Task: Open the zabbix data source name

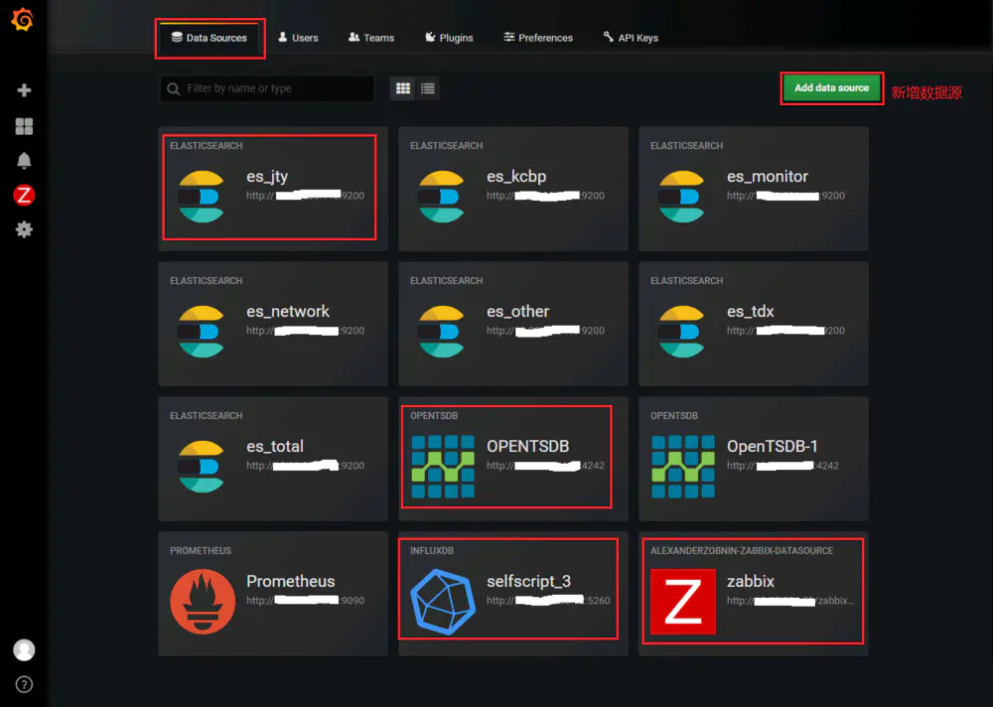Action: click(x=751, y=582)
